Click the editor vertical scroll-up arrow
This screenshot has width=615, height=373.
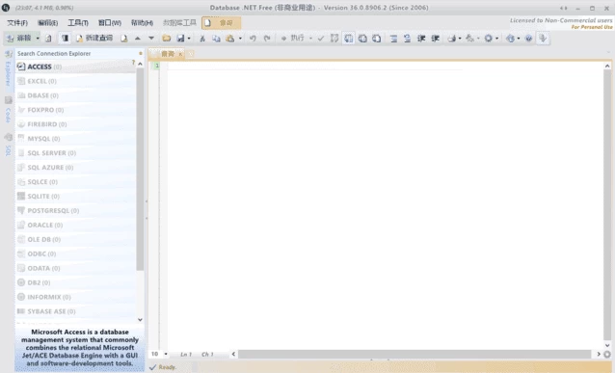pos(607,66)
